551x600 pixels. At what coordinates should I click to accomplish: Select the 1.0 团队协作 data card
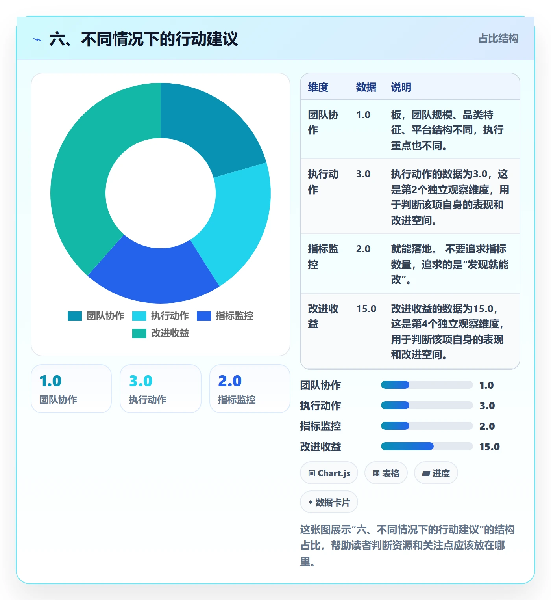click(x=71, y=389)
